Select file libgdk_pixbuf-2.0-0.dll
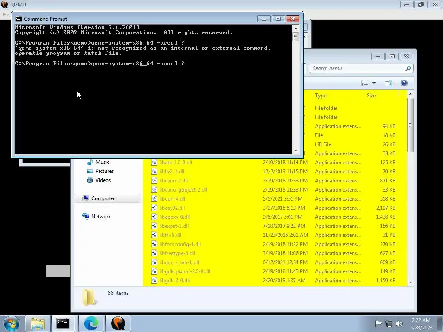443x332 pixels. [184, 271]
